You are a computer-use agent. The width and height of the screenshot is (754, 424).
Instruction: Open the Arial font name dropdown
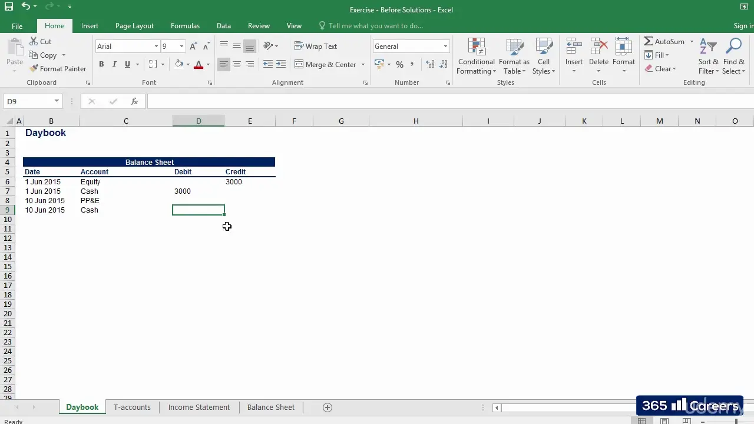(156, 47)
